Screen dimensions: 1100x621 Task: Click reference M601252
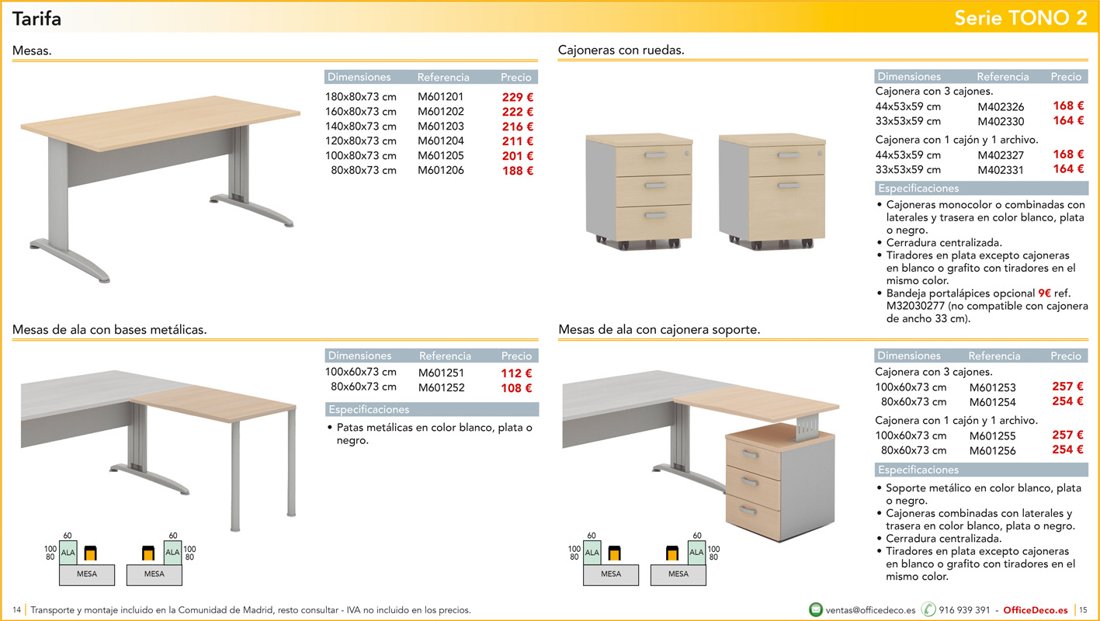click(x=441, y=388)
